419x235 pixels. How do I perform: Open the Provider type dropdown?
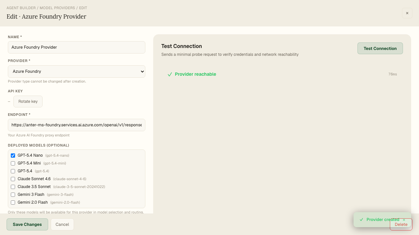[77, 71]
